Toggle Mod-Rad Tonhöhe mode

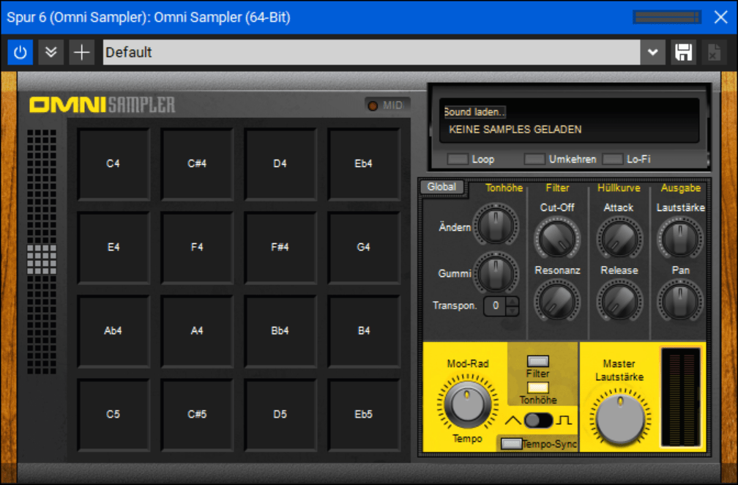click(x=538, y=388)
